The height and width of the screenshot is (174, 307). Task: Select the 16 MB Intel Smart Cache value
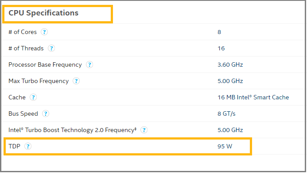pos(253,97)
